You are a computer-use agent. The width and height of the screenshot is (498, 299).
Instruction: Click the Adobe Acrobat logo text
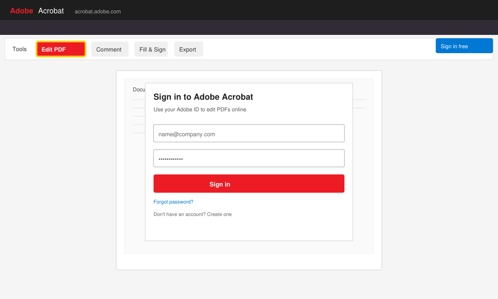point(37,11)
